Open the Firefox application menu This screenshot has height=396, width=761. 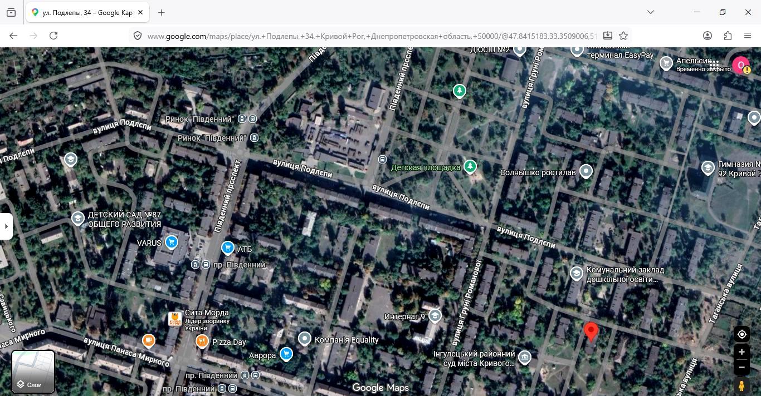tap(748, 36)
